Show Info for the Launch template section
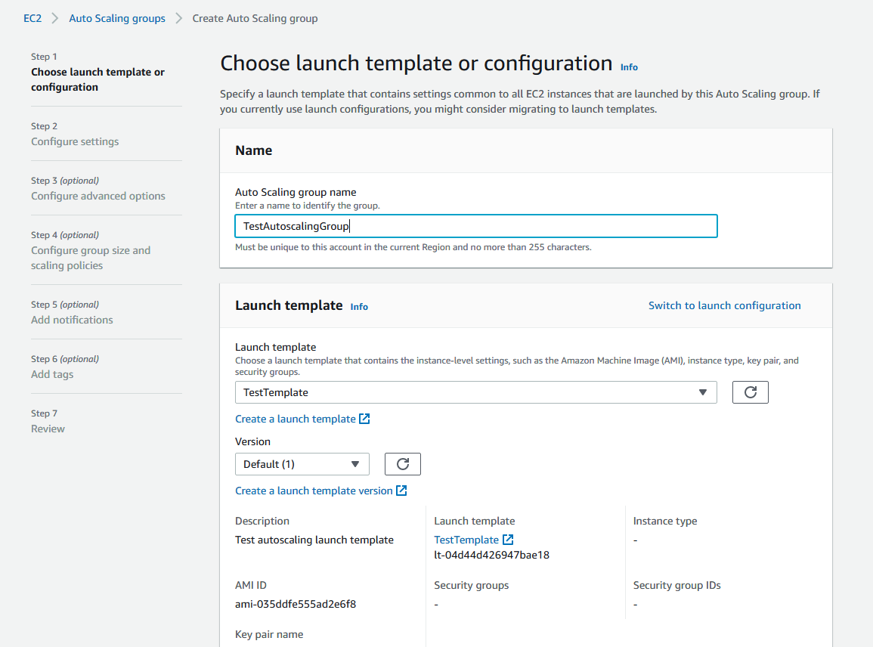Viewport: 873px width, 647px height. pyautogui.click(x=359, y=307)
